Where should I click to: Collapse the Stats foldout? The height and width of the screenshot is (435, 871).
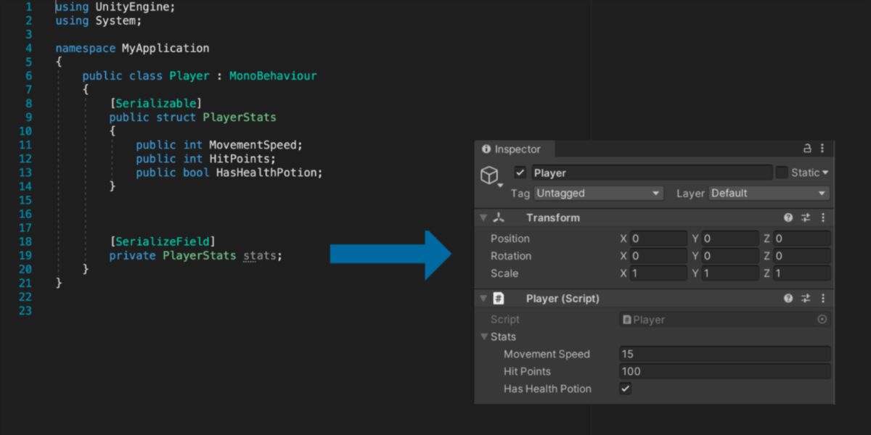(x=485, y=336)
